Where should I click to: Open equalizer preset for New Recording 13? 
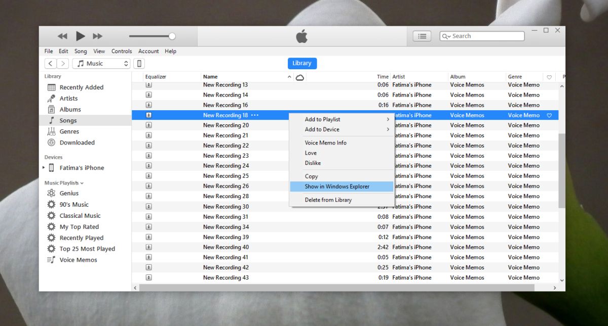click(148, 85)
